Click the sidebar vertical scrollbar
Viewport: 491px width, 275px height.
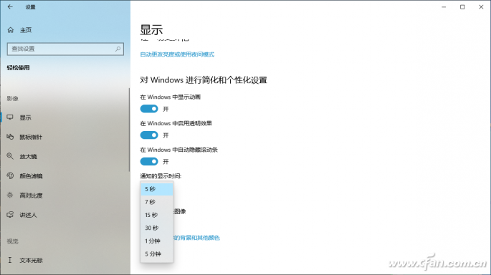(x=129, y=130)
